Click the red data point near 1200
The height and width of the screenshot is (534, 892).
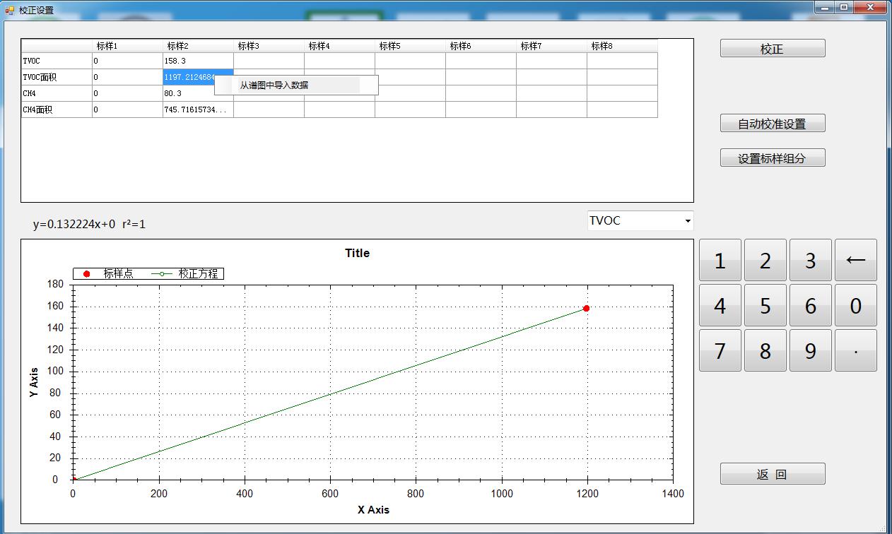586,309
